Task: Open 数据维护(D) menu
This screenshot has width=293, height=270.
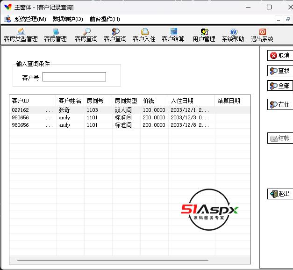Action: coord(68,19)
